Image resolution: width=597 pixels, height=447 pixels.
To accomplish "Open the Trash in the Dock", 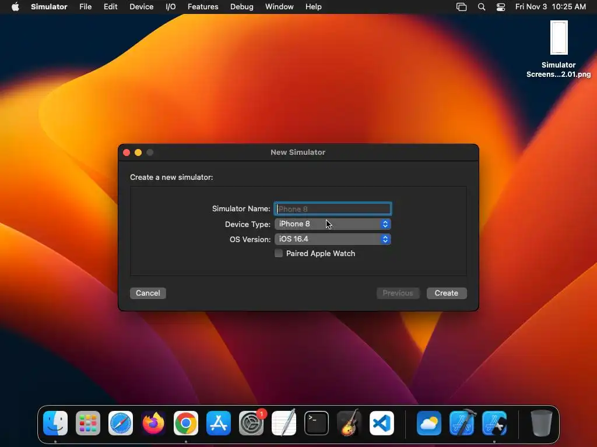I will pos(542,423).
